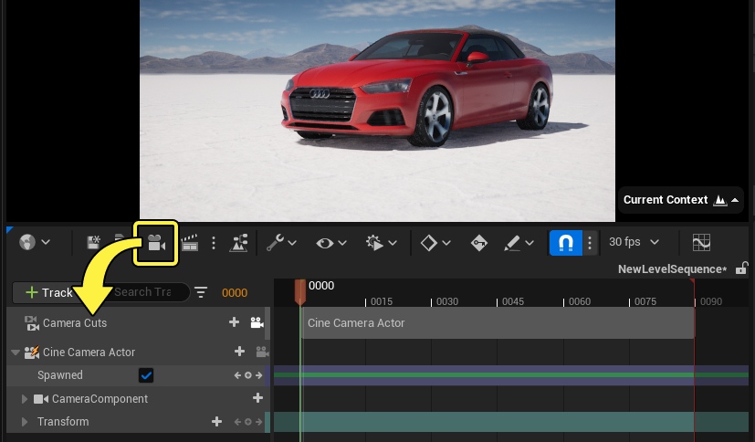Go to previous key on Spawned row

coord(237,375)
